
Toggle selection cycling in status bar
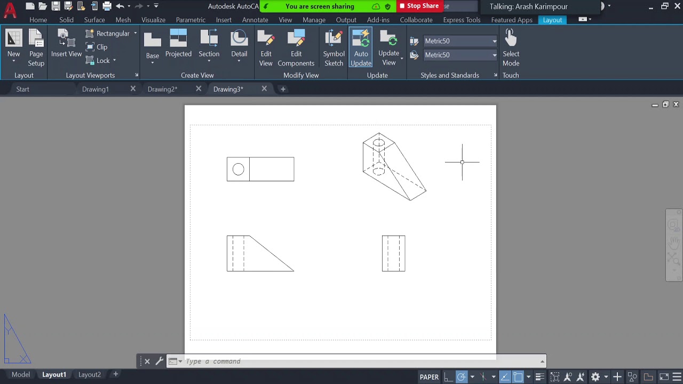555,377
